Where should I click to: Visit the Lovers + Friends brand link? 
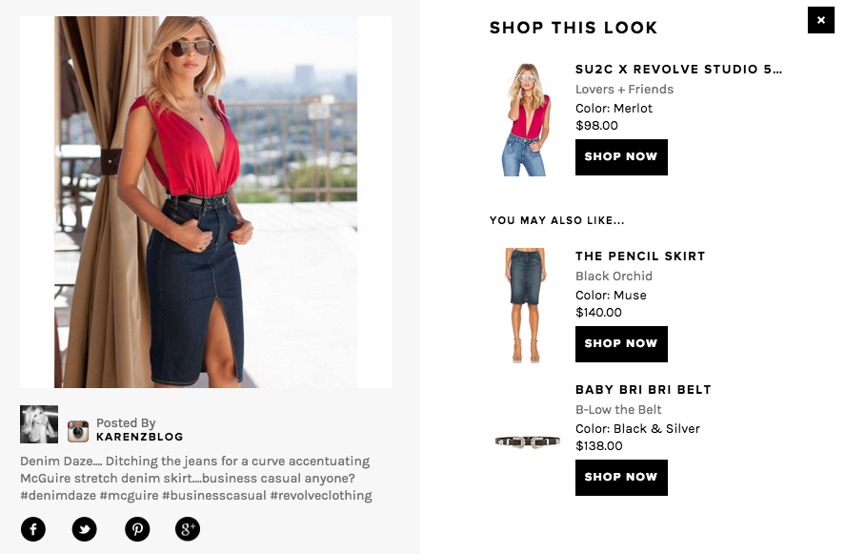coord(624,89)
